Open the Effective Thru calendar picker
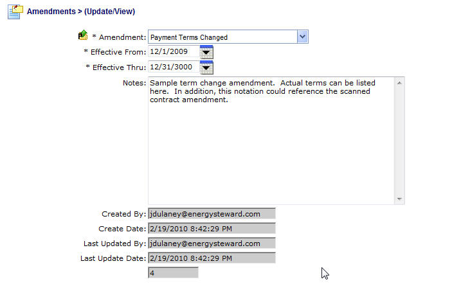Screen dimensions: 461x293 point(206,67)
